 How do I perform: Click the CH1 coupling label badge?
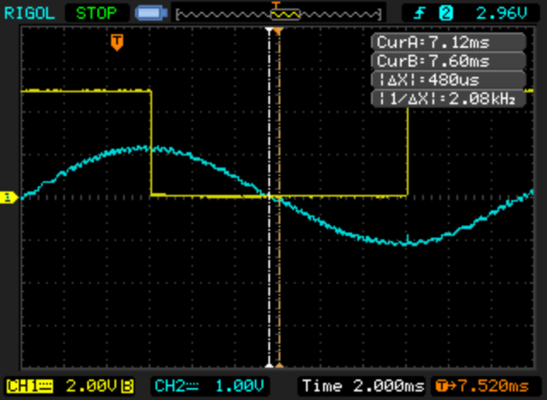click(x=30, y=386)
